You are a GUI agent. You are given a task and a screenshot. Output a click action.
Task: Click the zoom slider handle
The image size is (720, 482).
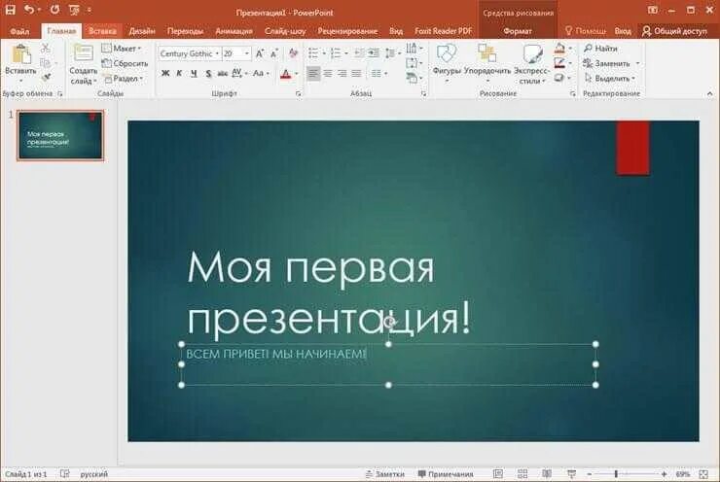pos(616,474)
